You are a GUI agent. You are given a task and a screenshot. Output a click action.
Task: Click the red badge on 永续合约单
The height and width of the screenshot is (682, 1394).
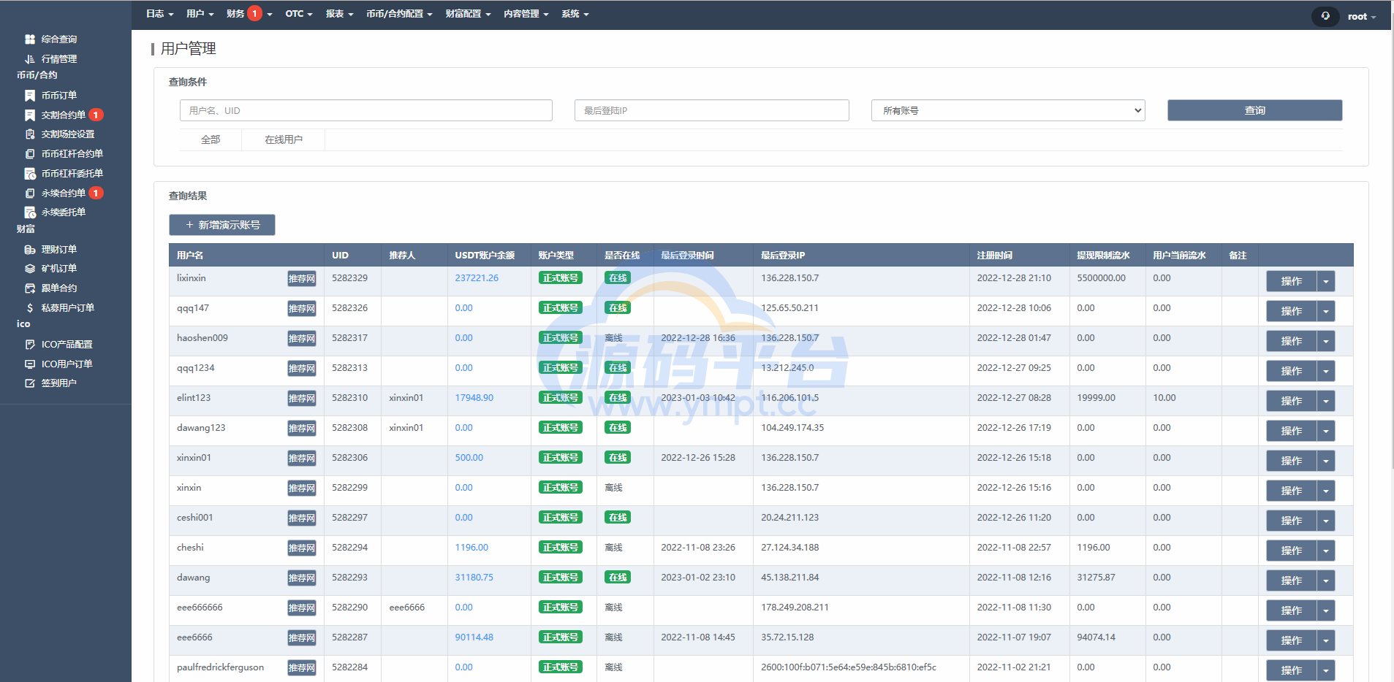coord(96,194)
